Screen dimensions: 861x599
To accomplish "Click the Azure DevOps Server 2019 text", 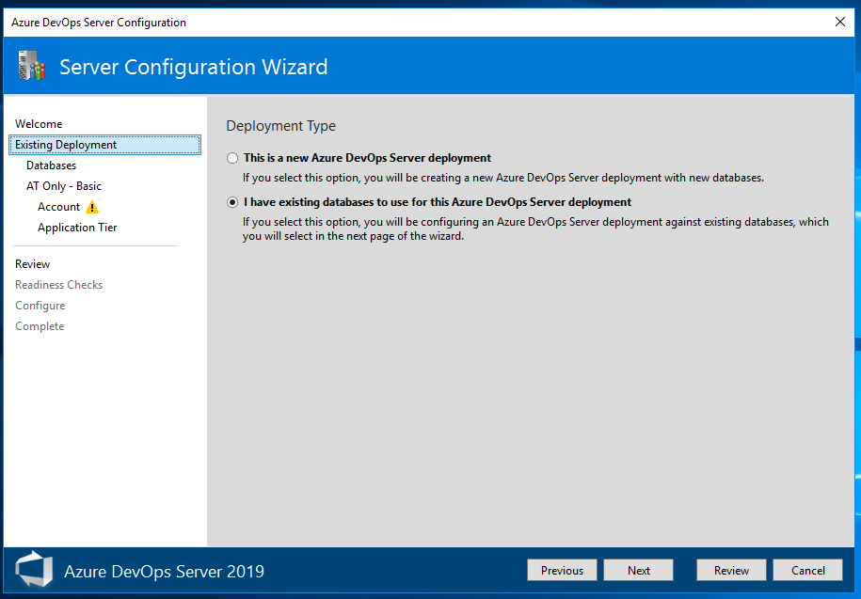I will click(164, 572).
